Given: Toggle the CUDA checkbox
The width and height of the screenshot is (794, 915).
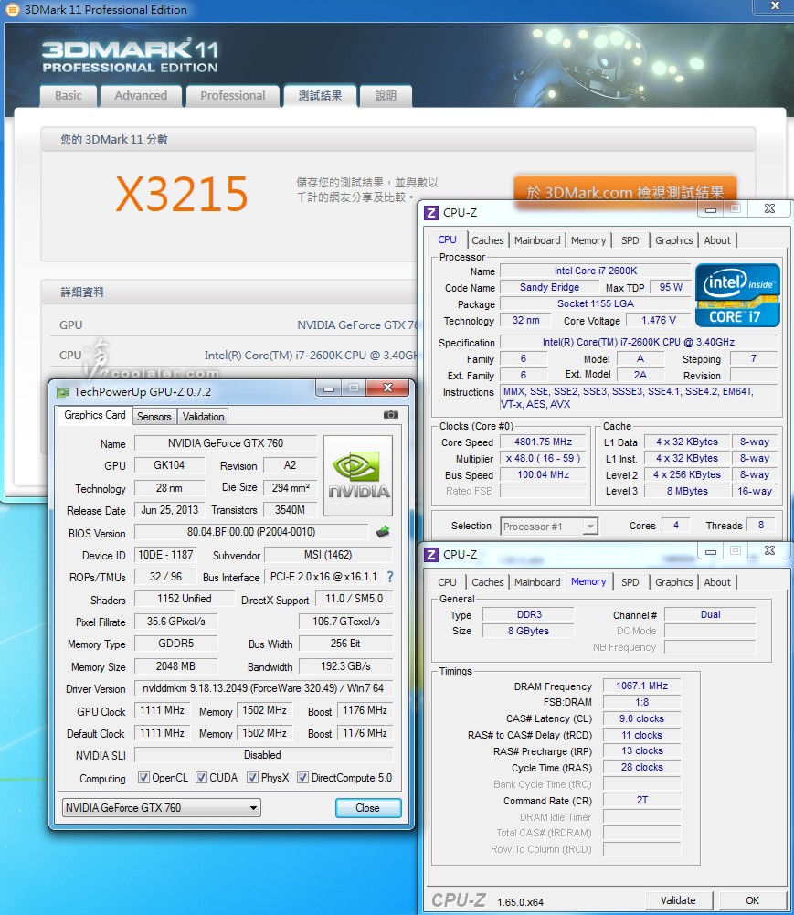Looking at the screenshot, I should click(201, 777).
